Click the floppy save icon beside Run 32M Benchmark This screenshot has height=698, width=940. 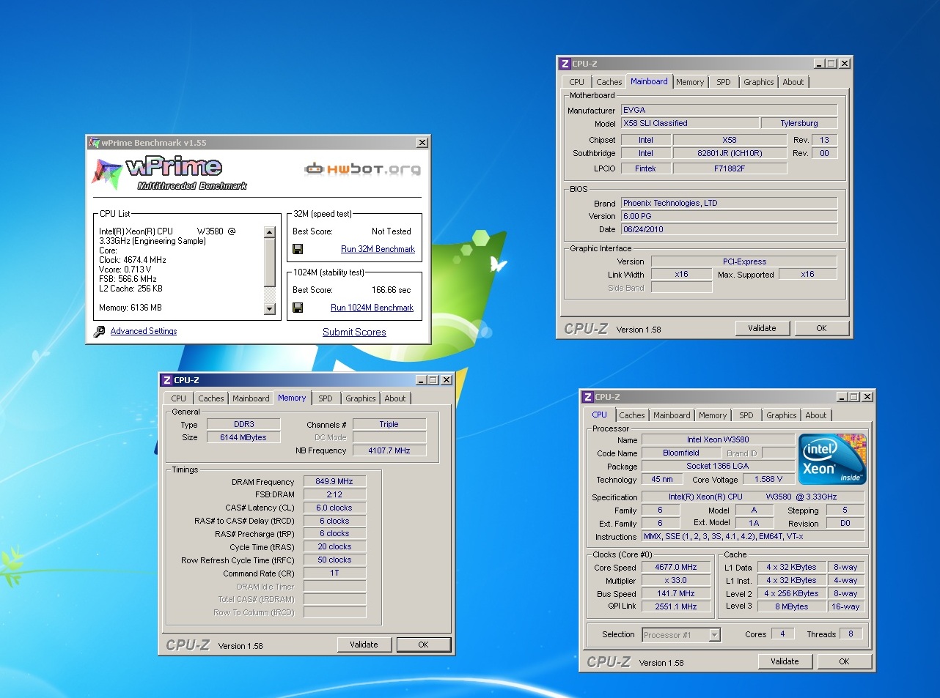298,249
